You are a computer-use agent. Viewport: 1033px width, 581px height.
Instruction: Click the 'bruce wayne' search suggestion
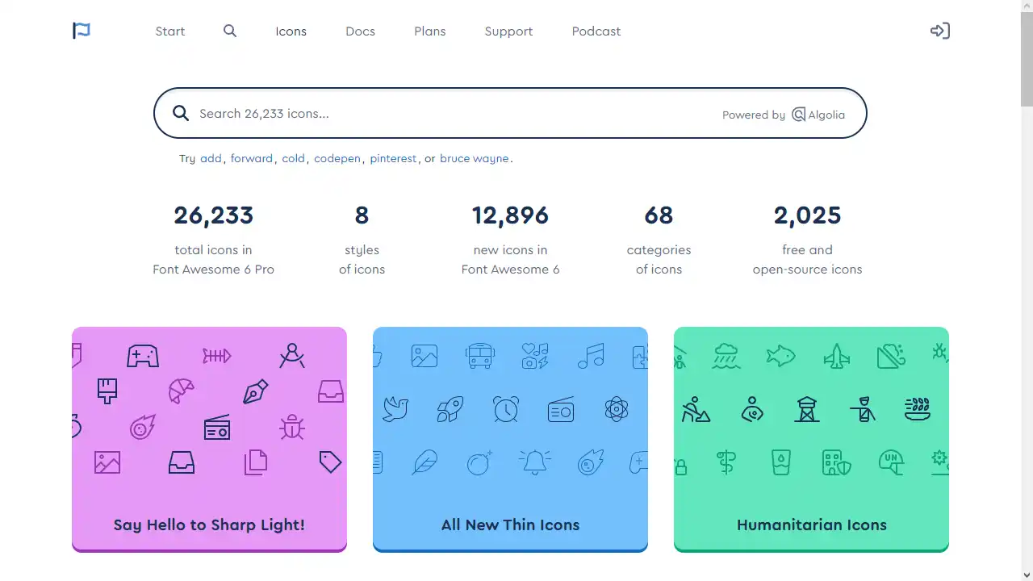(475, 159)
